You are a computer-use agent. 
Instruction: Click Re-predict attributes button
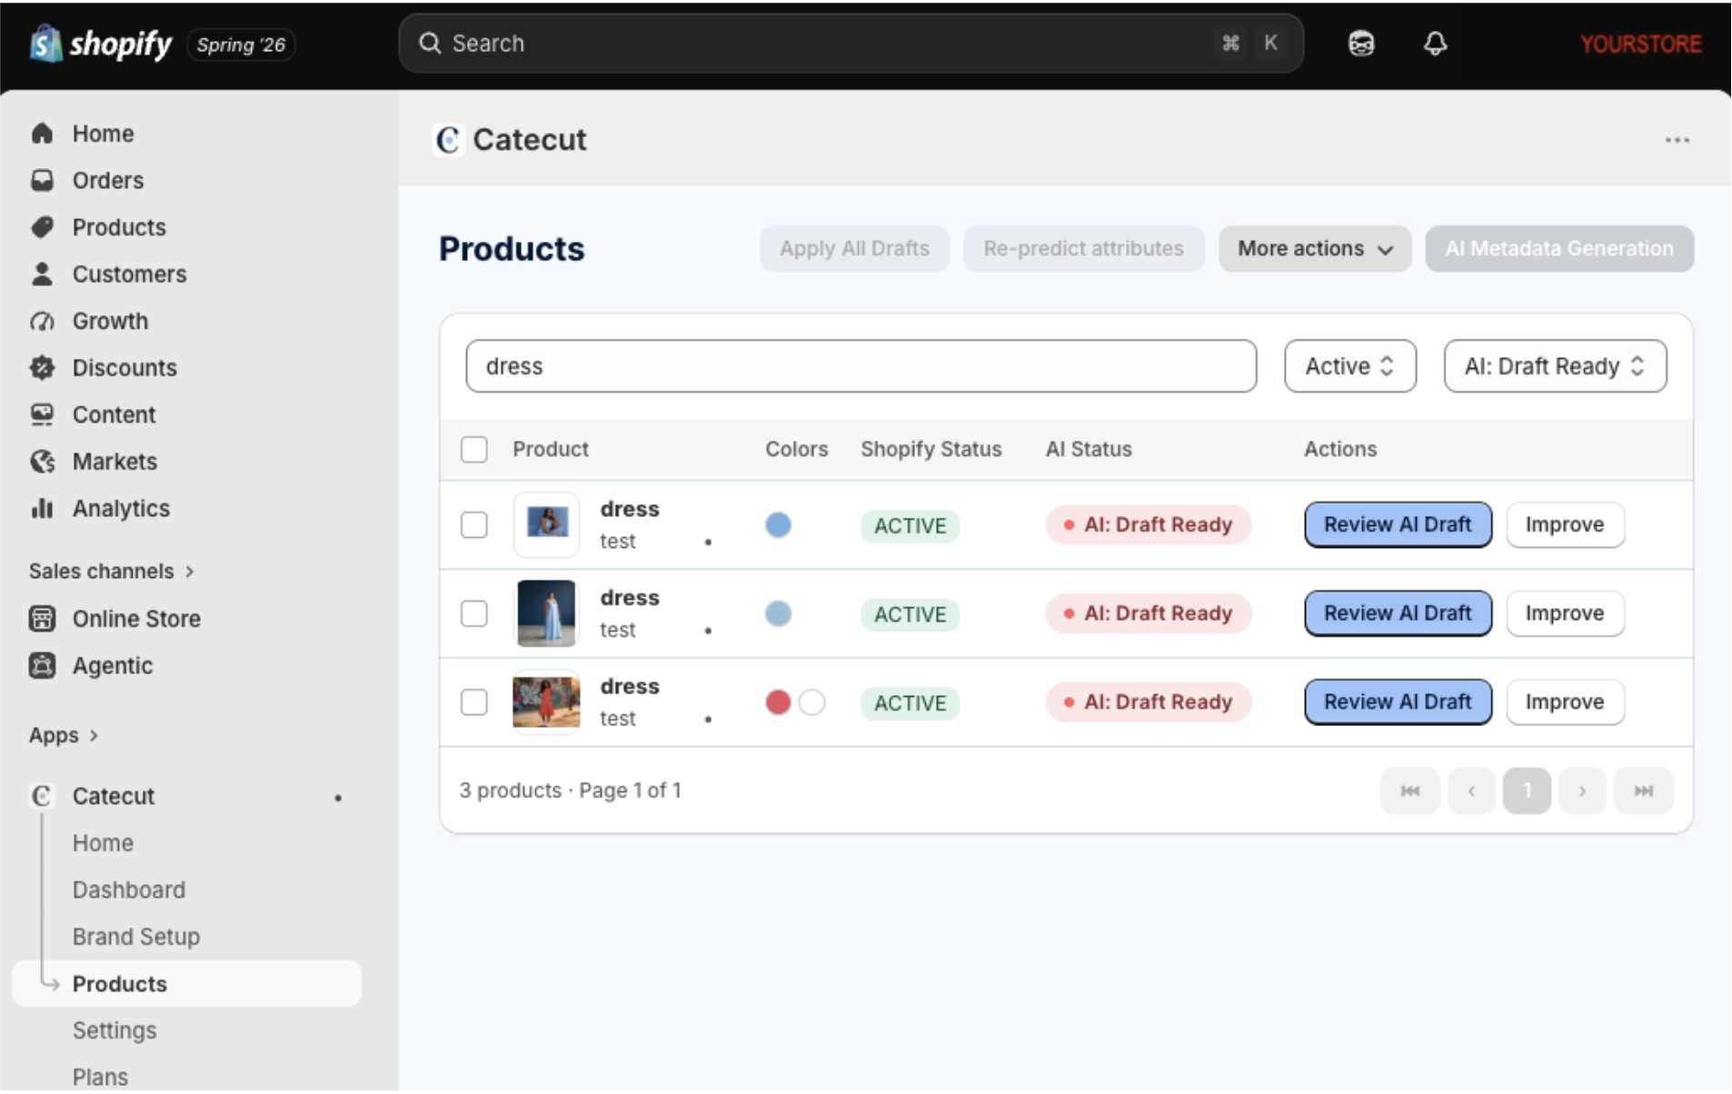(1083, 249)
